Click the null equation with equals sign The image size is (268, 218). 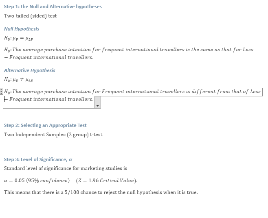pyautogui.click(x=19, y=38)
